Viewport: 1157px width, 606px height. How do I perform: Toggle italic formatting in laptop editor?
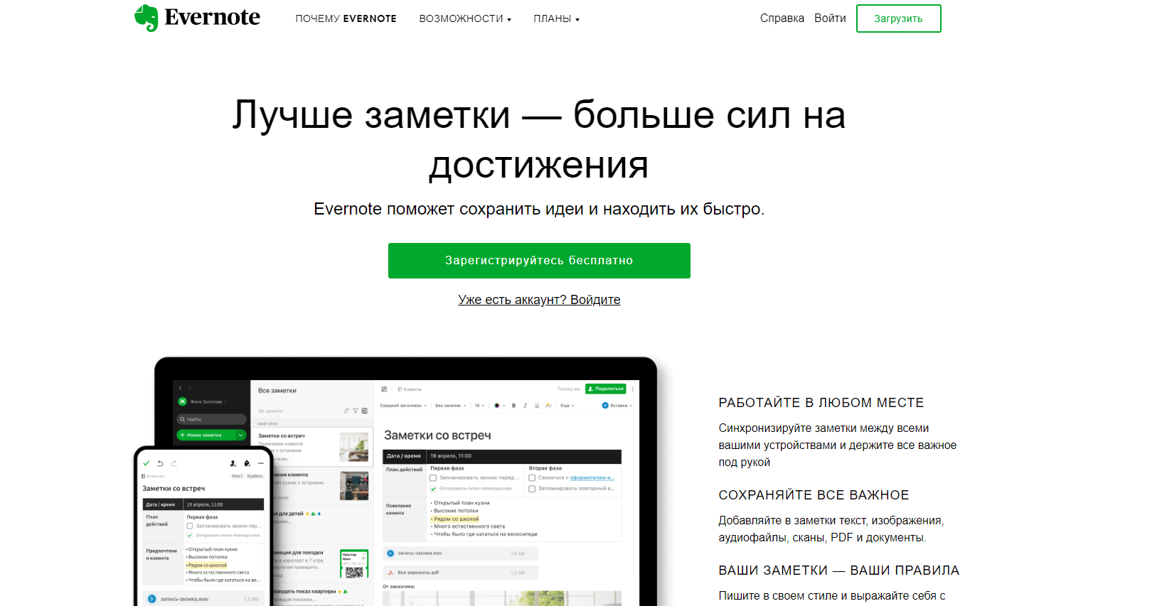525,406
